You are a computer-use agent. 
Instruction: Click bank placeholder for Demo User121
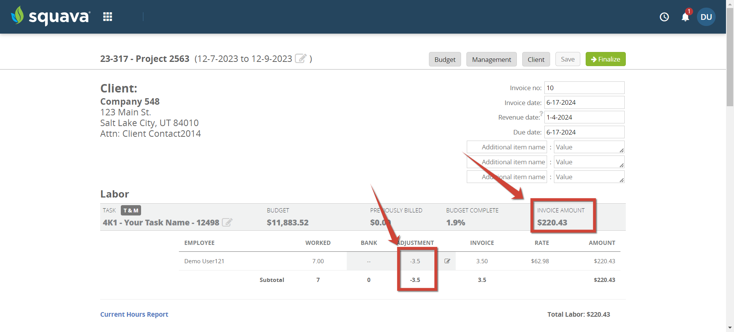[369, 261]
